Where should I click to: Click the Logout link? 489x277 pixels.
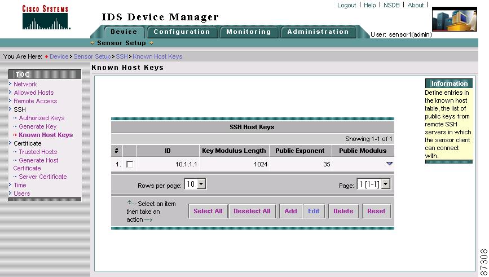[346, 5]
